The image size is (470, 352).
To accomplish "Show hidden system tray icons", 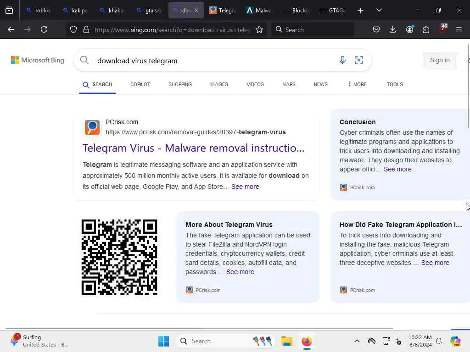I will tap(357, 341).
